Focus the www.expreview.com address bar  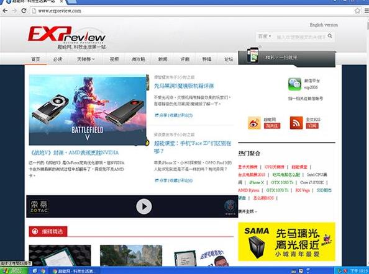[193, 11]
